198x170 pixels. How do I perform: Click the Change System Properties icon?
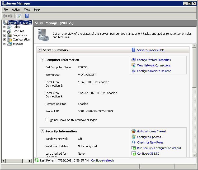point(134,60)
